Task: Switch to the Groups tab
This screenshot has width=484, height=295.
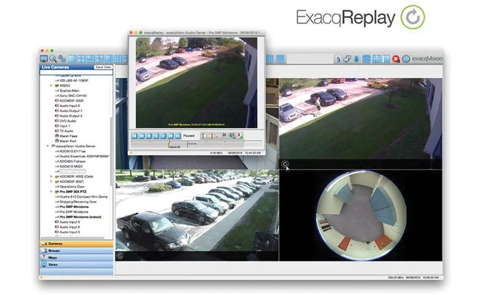Action: tap(54, 250)
